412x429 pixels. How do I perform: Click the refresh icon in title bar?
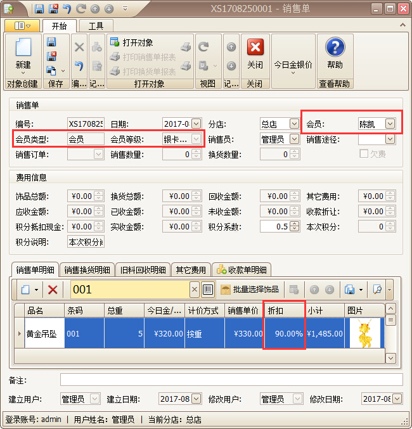(x=80, y=9)
